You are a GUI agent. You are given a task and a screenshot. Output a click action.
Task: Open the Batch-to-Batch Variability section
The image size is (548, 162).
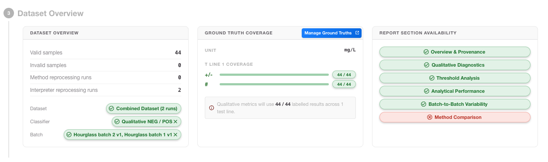click(x=455, y=104)
